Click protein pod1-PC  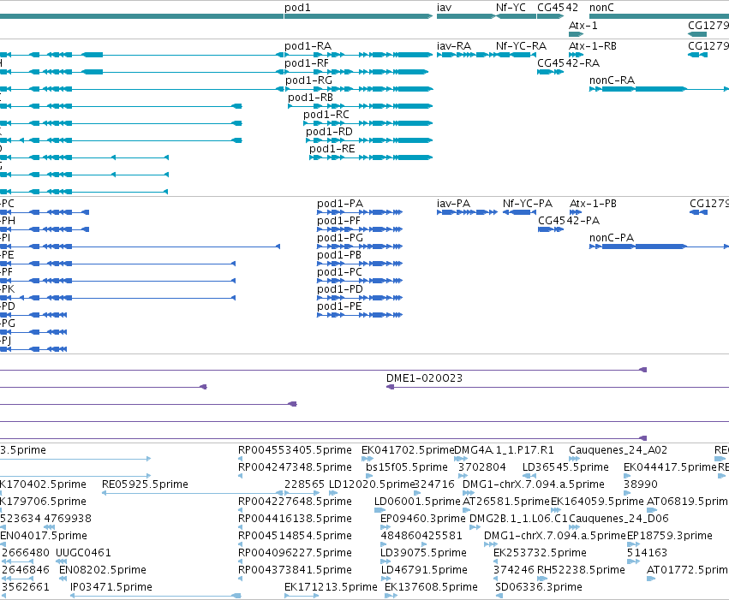360,281
